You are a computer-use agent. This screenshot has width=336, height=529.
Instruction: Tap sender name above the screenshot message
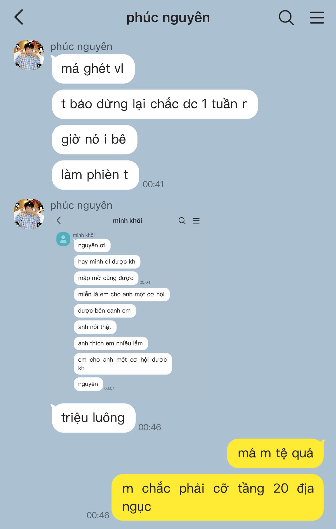[x=81, y=205]
